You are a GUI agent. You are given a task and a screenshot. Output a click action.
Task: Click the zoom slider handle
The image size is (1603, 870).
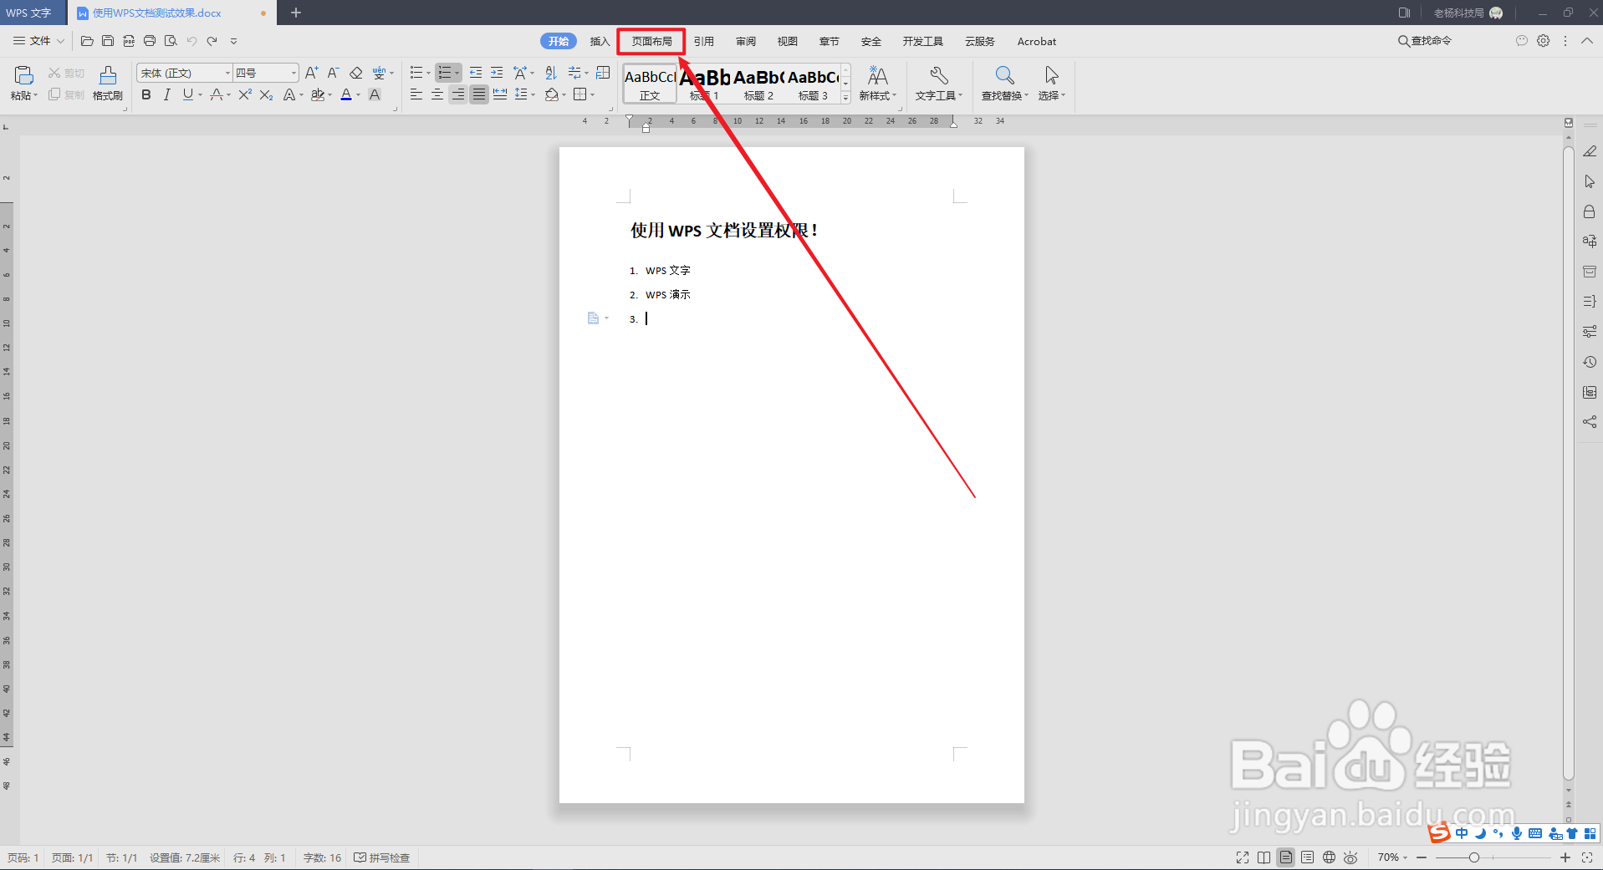click(1474, 857)
